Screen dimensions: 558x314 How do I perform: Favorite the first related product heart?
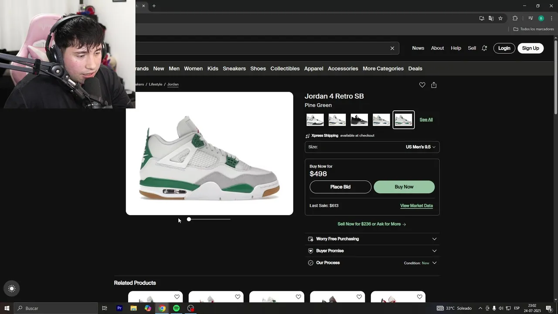(177, 297)
